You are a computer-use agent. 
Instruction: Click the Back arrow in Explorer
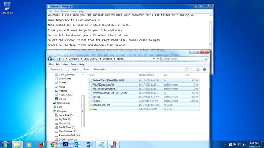coord(50,59)
